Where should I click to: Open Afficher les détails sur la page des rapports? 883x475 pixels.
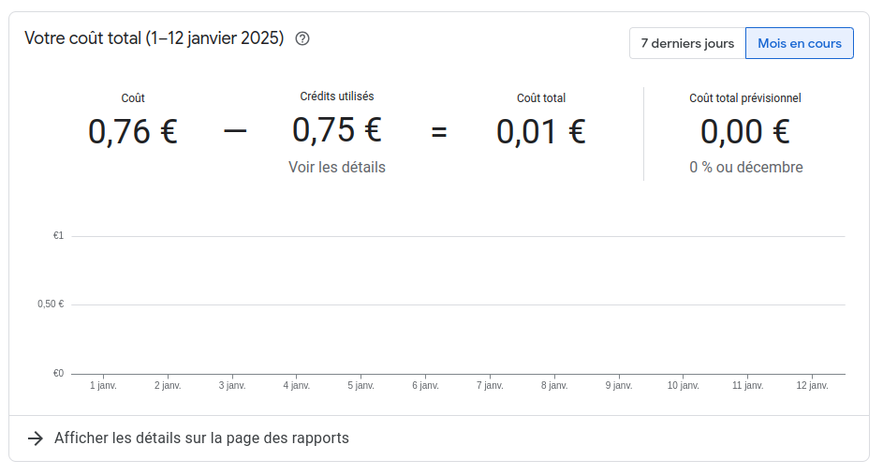point(201,438)
